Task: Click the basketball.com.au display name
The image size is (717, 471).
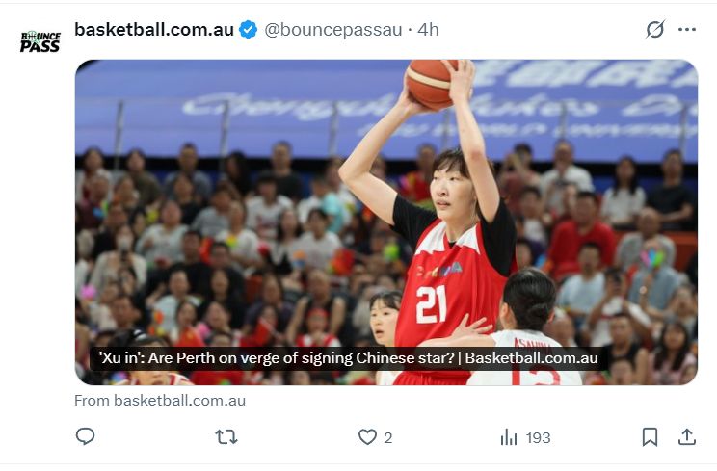Action: (154, 30)
